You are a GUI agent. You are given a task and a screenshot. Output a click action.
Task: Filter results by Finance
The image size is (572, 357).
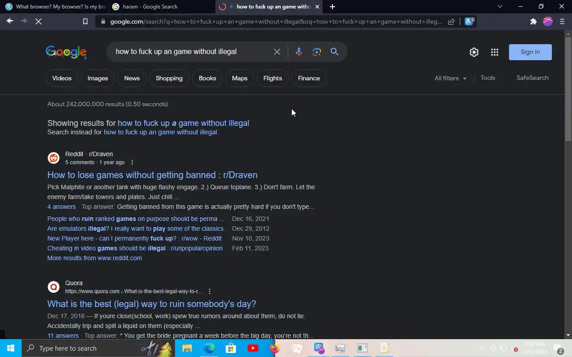pos(309,78)
